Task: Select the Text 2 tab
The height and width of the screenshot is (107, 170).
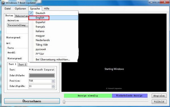Action: point(22,64)
